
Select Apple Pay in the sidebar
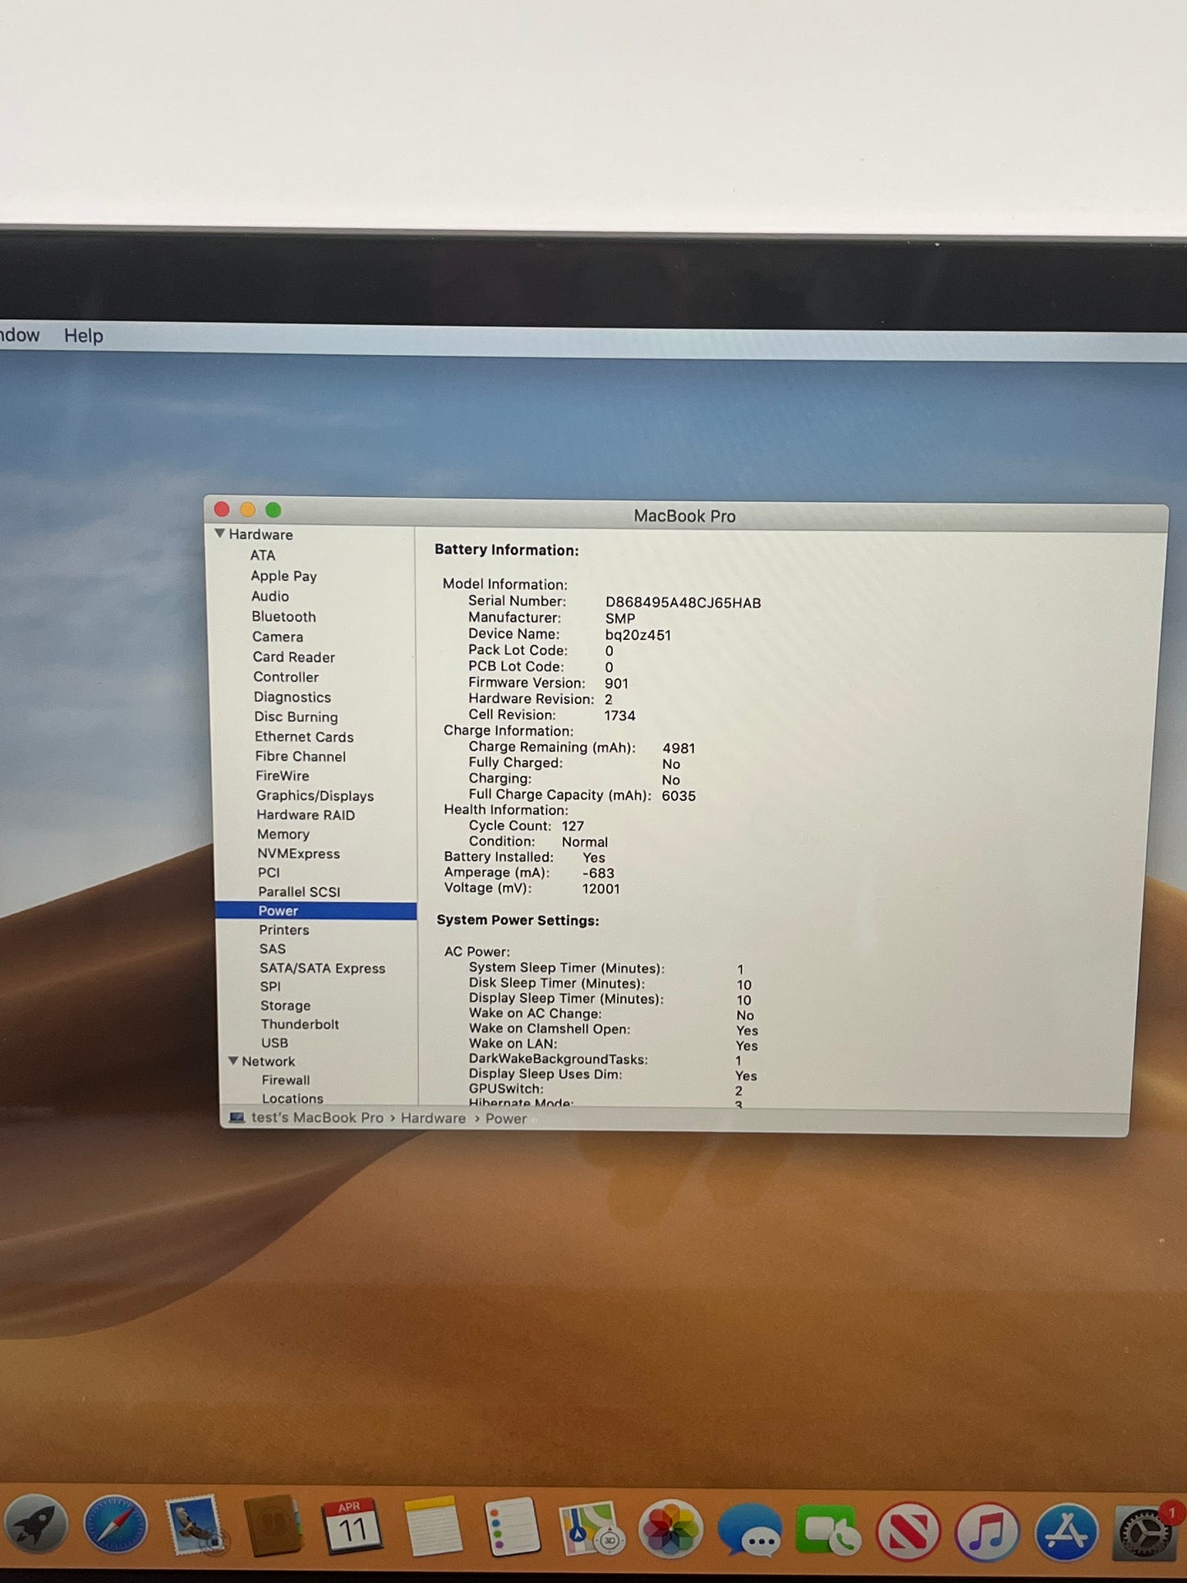[283, 576]
